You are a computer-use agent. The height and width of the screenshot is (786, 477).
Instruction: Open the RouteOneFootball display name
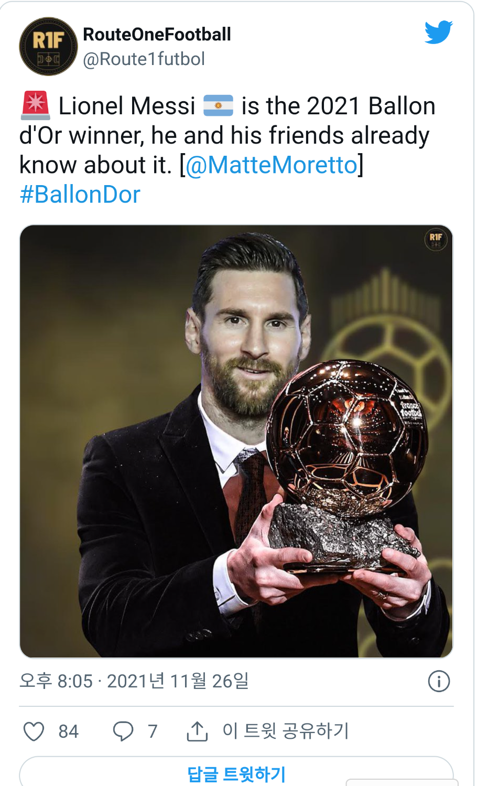tap(157, 35)
